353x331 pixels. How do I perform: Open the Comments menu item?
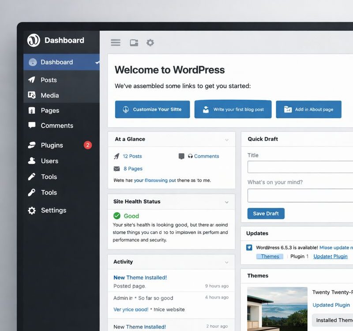tap(57, 126)
